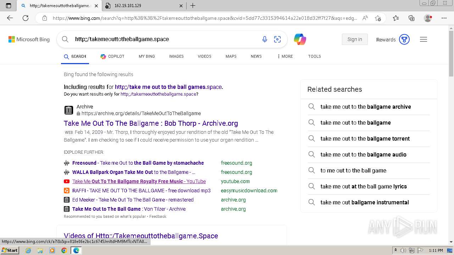Click the browser profile avatar
Image resolution: width=454 pixels, height=255 pixels.
[428, 18]
